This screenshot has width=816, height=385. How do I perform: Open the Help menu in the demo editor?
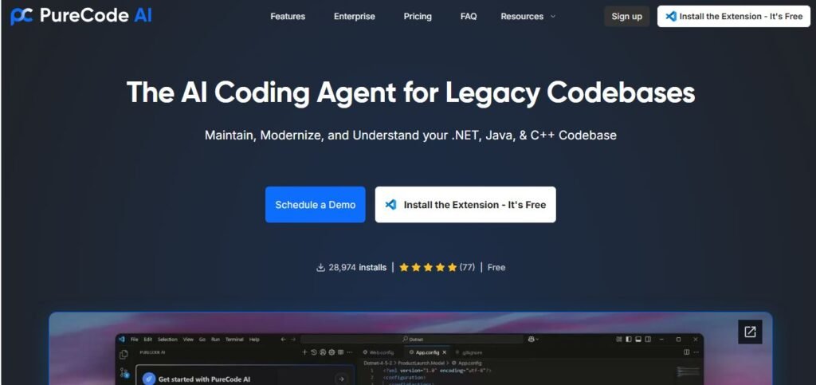254,340
